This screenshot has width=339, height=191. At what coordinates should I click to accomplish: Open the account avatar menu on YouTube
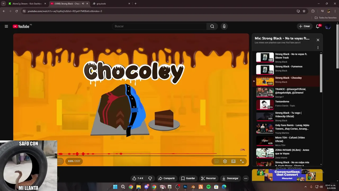point(328,26)
